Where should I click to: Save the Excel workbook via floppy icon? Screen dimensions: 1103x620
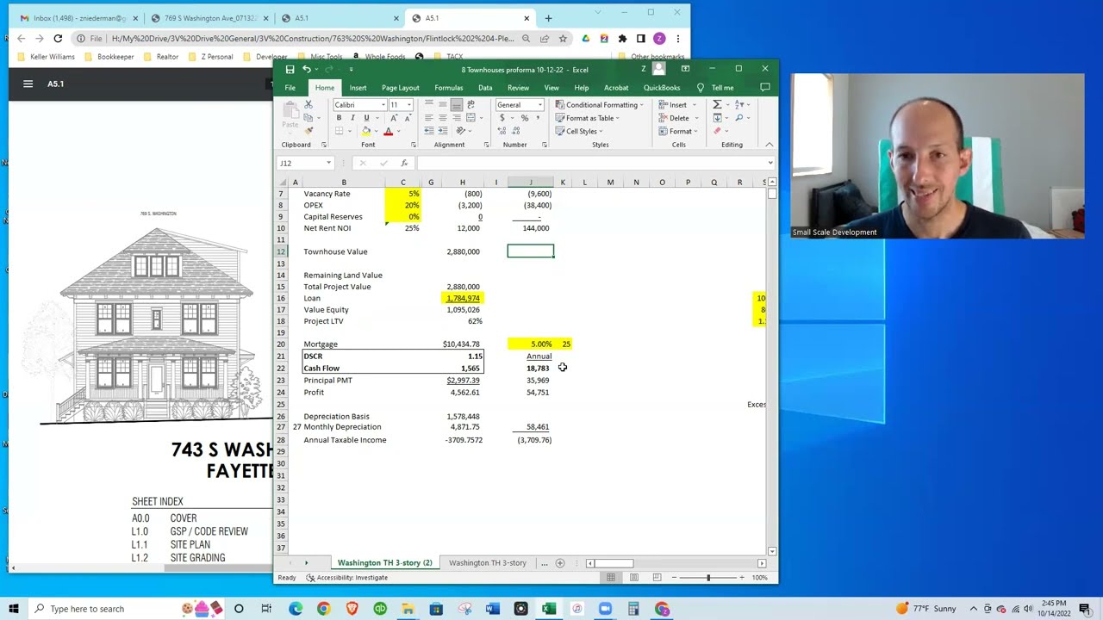[x=290, y=70]
